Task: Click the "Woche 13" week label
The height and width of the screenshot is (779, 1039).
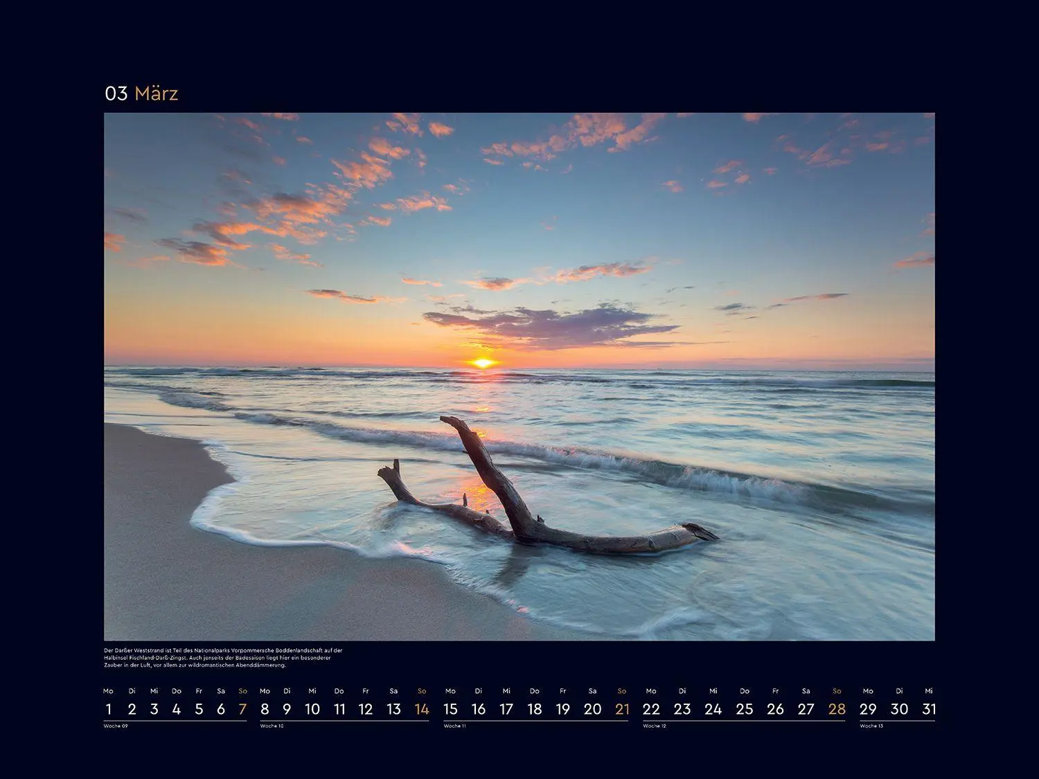Action: [x=871, y=726]
